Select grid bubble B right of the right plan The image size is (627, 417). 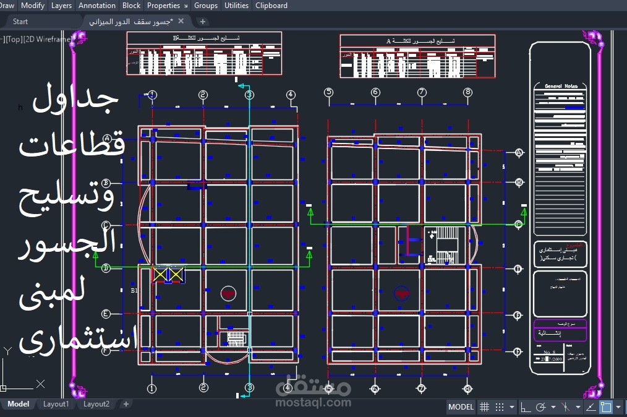[x=519, y=183]
